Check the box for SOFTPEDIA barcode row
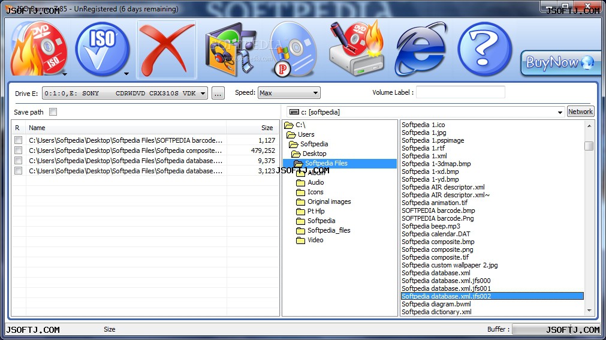The height and width of the screenshot is (340, 606). (x=18, y=140)
